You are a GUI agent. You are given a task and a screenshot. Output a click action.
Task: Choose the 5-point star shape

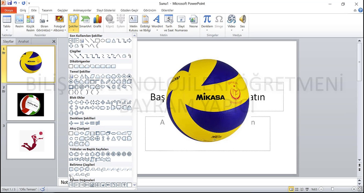click(87, 154)
